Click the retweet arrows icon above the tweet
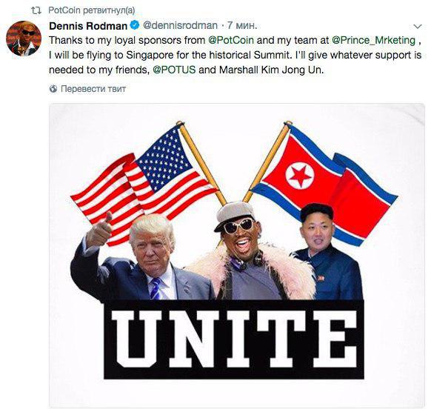Image resolution: width=431 pixels, height=418 pixels. [x=36, y=10]
